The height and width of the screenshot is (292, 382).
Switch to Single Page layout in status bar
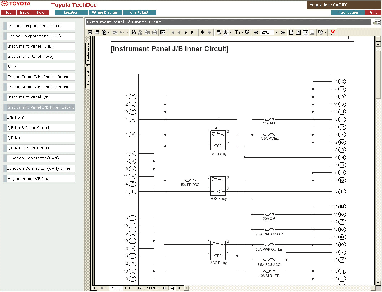(x=165, y=288)
